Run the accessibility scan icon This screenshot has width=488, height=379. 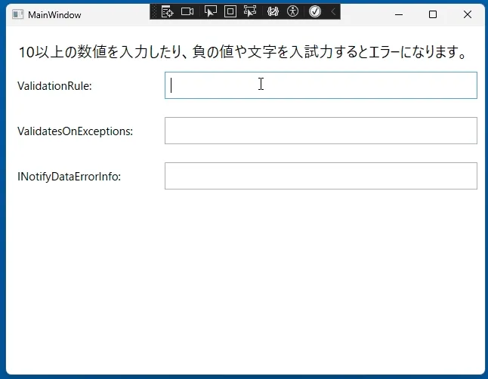tap(292, 12)
